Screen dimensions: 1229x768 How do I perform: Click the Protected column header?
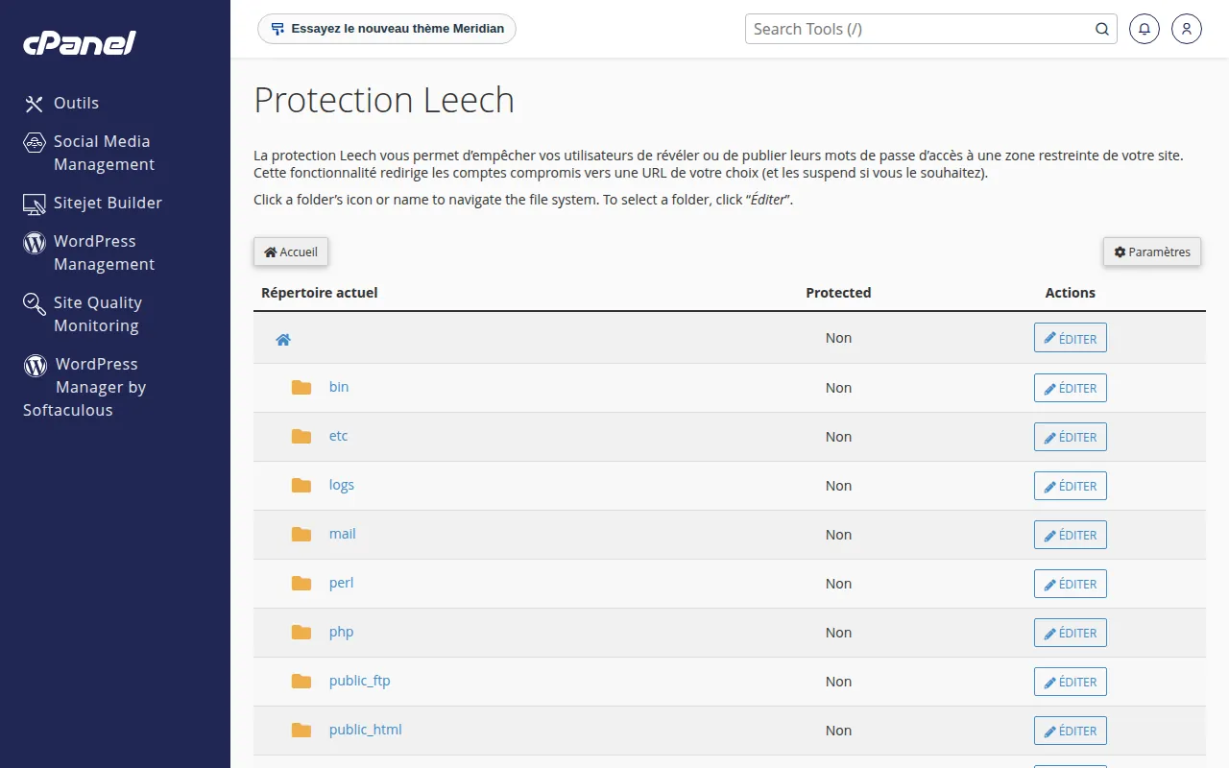click(x=838, y=293)
